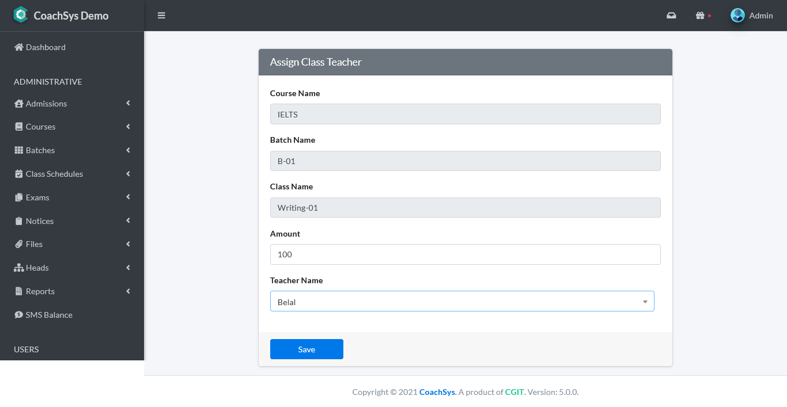The height and width of the screenshot is (407, 787).
Task: Open the CGIT footer link
Action: coord(514,392)
